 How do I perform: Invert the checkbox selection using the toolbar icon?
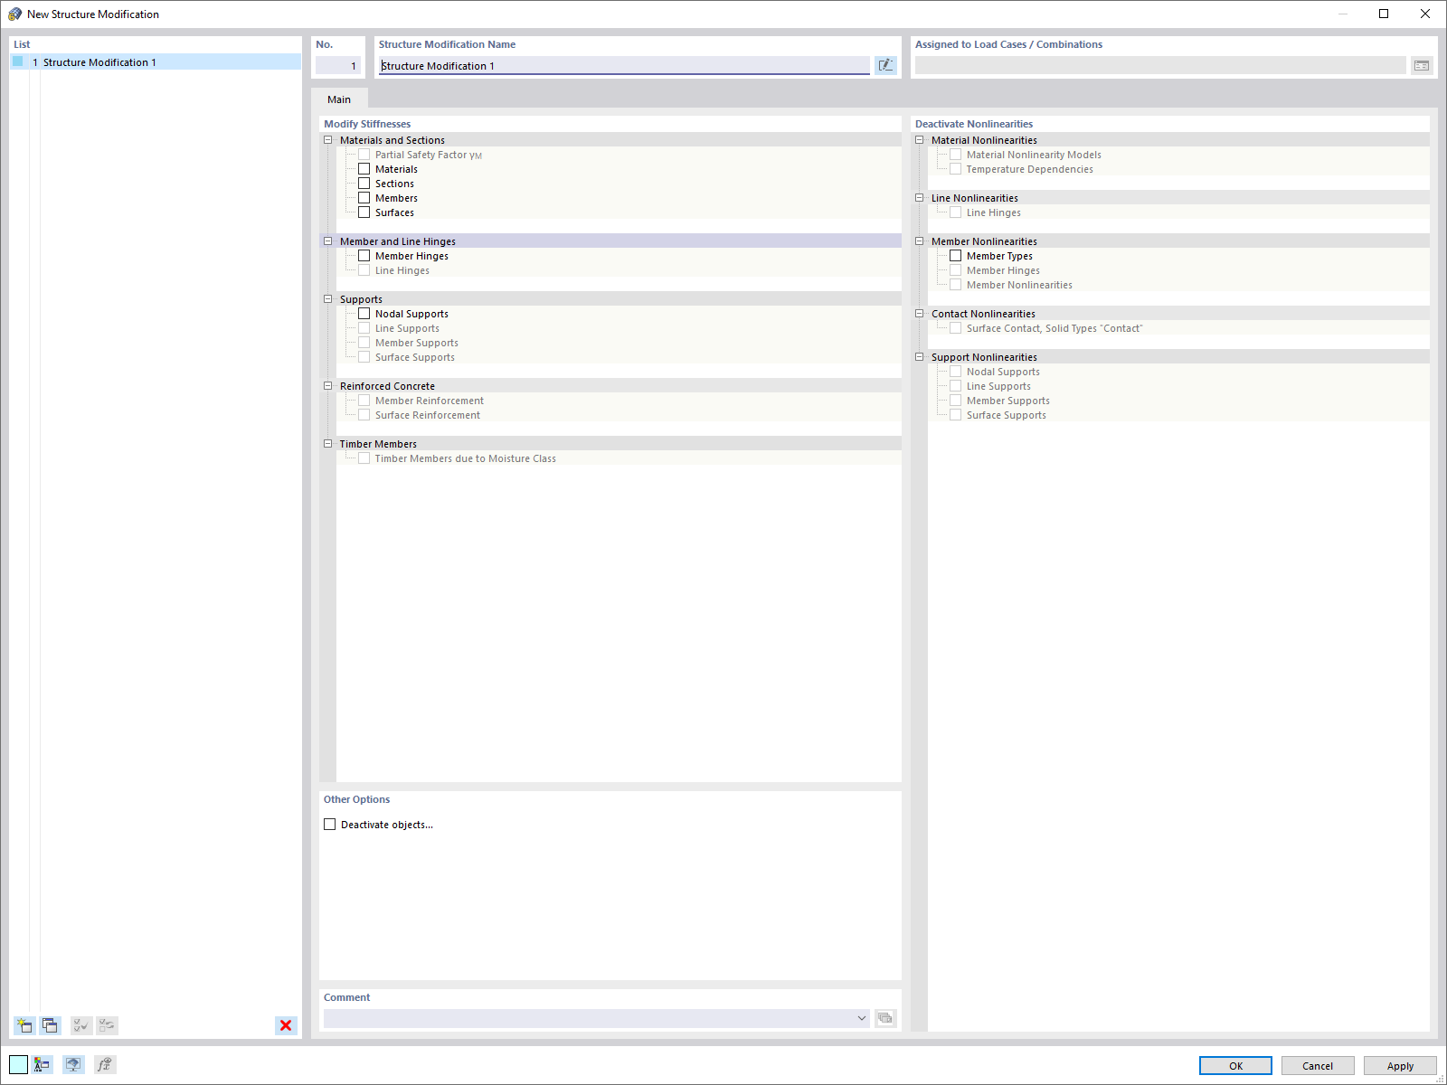[107, 1025]
